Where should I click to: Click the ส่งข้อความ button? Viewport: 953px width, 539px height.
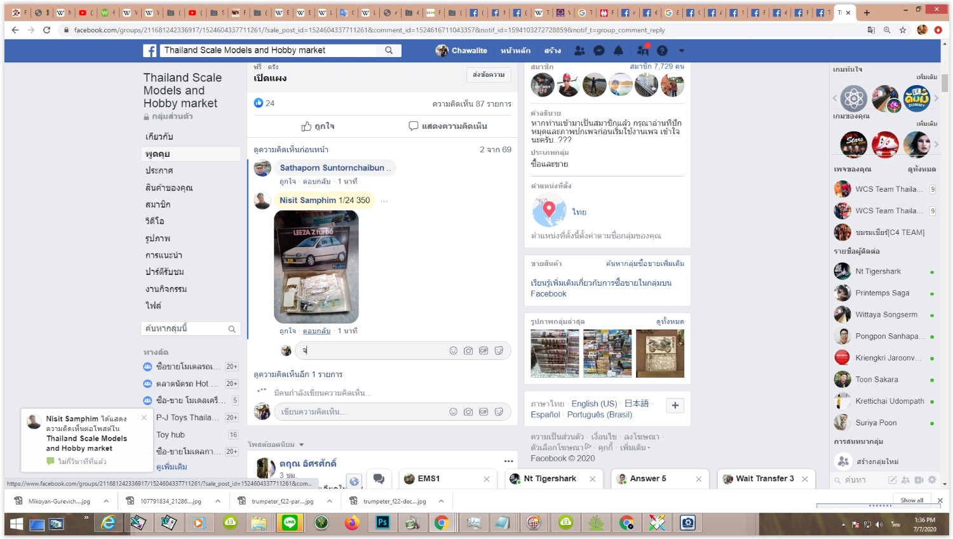[489, 75]
